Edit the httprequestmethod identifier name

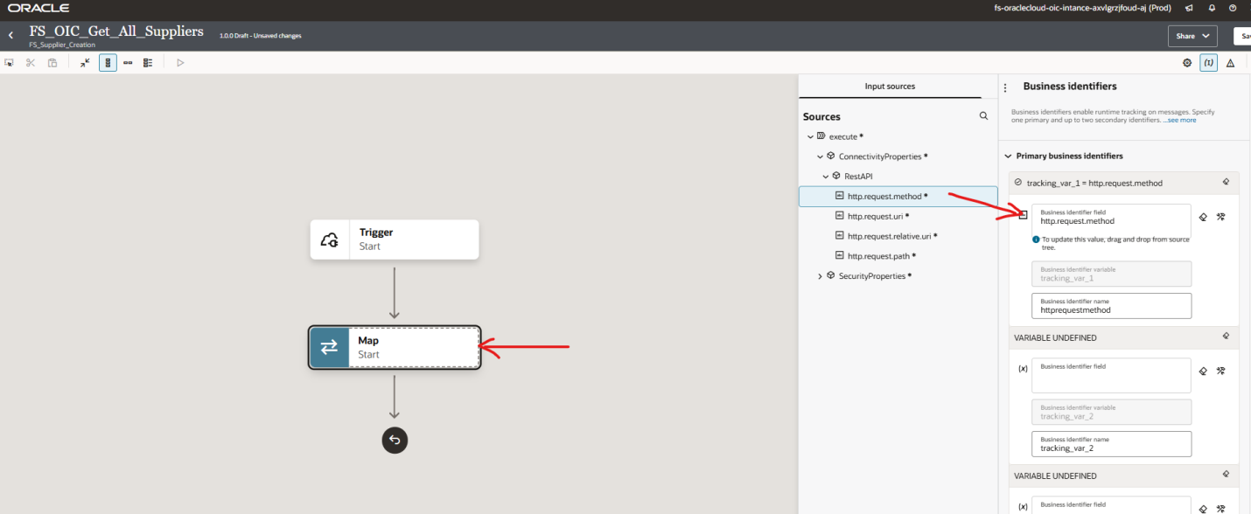coord(1111,306)
